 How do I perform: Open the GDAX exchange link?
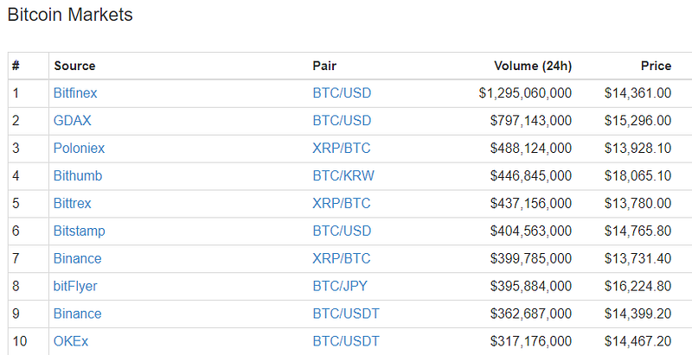click(73, 121)
